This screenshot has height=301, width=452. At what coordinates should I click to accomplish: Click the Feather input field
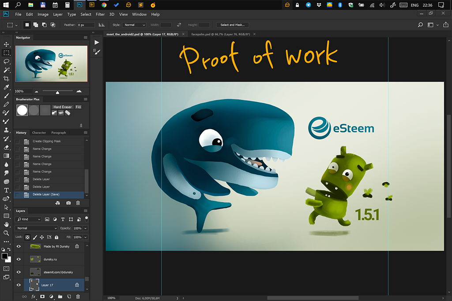(x=86, y=25)
